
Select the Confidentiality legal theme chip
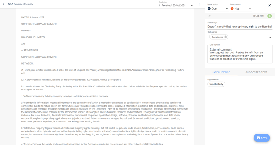[216, 84]
